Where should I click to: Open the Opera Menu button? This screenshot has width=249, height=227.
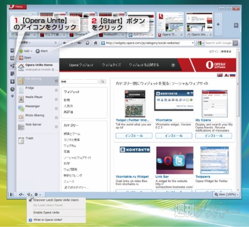pyautogui.click(x=18, y=7)
